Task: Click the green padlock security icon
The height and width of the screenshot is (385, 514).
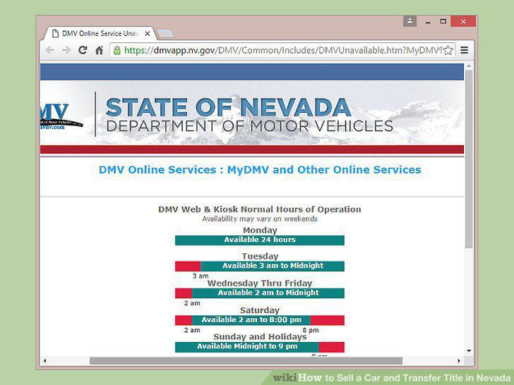Action: (117, 50)
